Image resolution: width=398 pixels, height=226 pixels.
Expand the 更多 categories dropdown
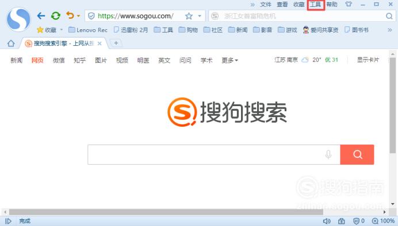229,60
